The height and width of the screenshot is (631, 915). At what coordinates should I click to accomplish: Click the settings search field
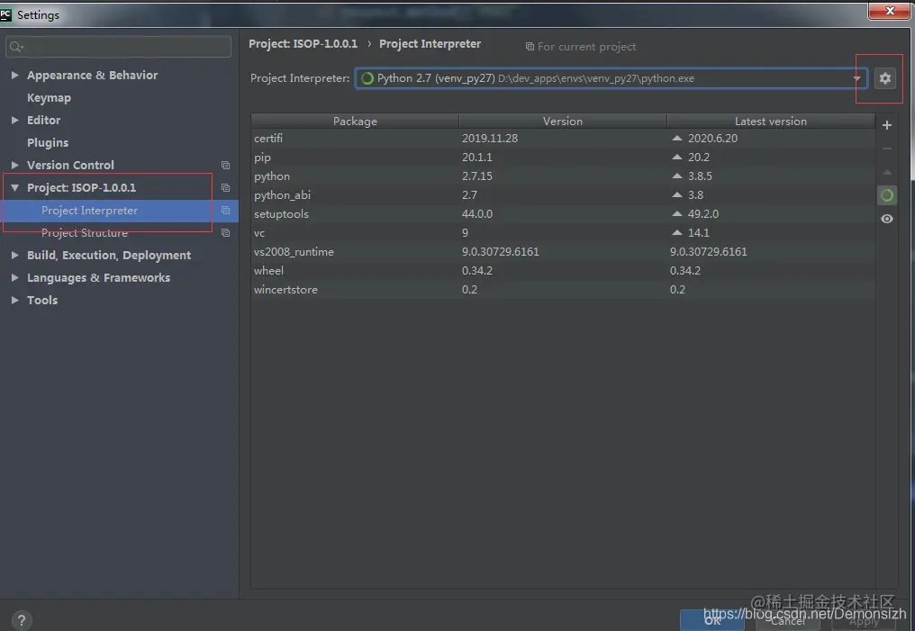tap(117, 45)
